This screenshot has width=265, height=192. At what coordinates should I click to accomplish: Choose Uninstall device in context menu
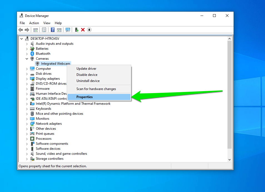click(x=99, y=81)
